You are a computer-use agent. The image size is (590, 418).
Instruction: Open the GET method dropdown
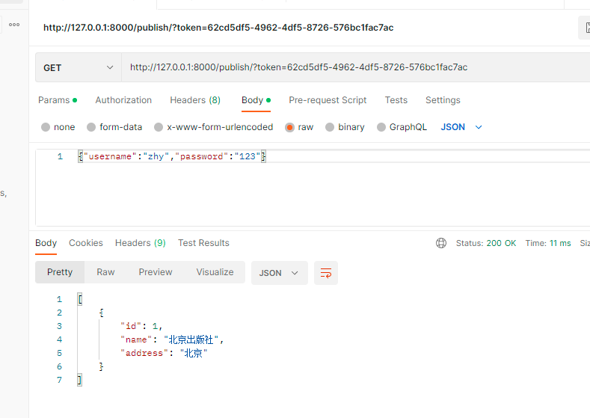pyautogui.click(x=78, y=67)
